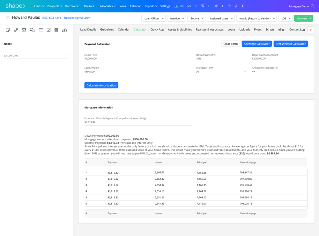319x236 pixels.
Task: Expand the Mortgage Term dropdown
Action: 222,72
